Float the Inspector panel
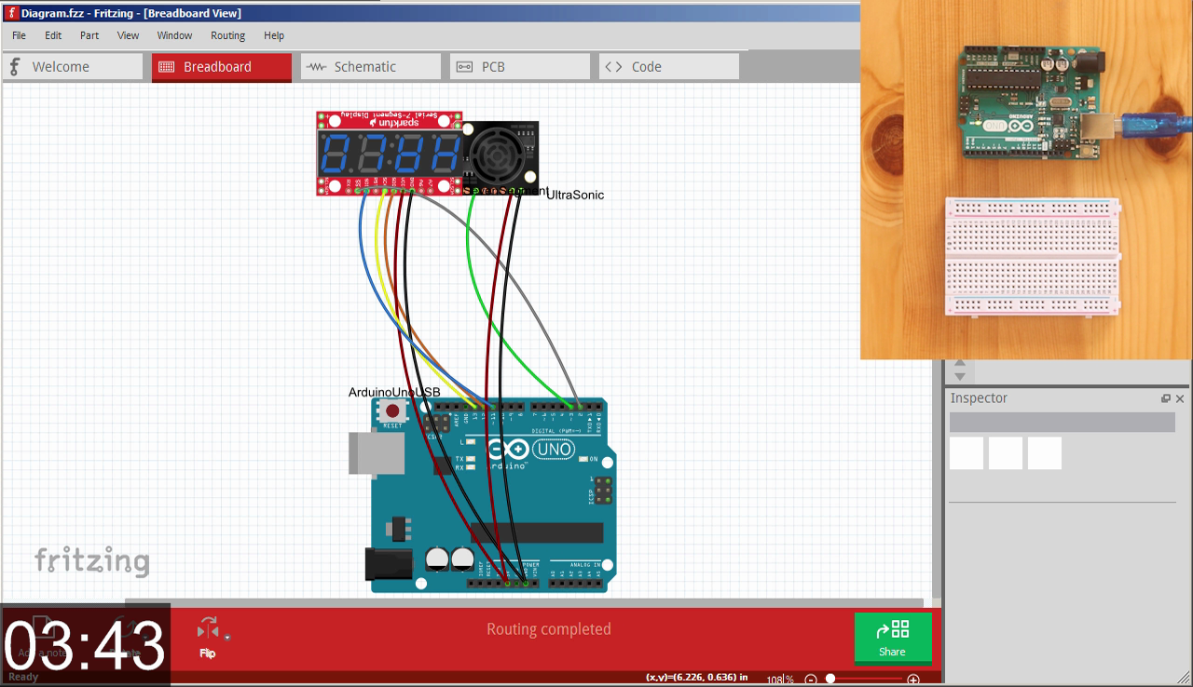The width and height of the screenshot is (1193, 687). point(1166,398)
